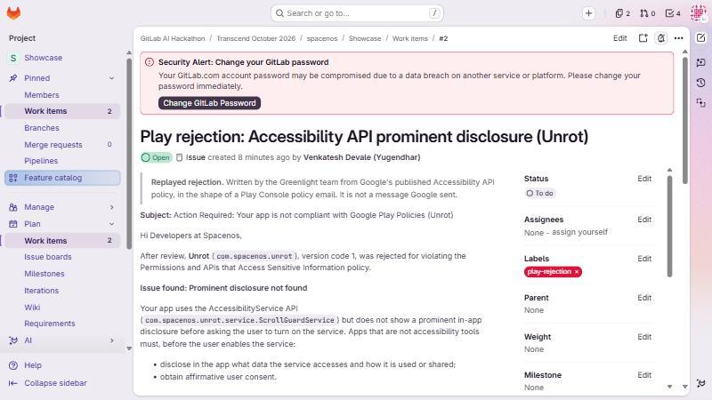Screen dimensions: 712x400
Task: Click the search magnifier icon
Action: click(x=279, y=13)
